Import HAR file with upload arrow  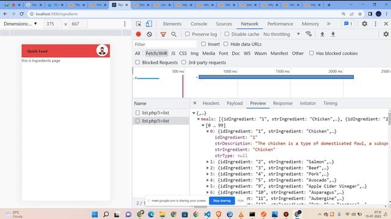point(322,34)
